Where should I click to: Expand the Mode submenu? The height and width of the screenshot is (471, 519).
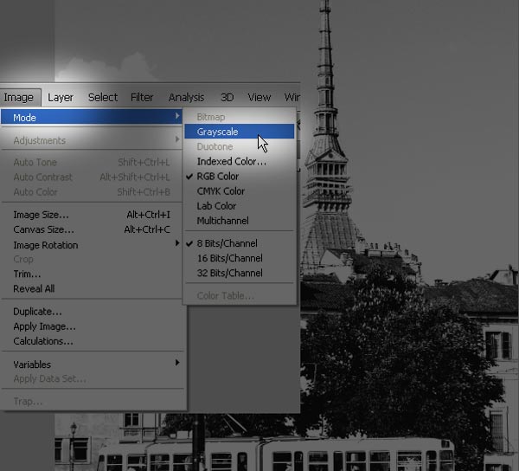tap(92, 117)
